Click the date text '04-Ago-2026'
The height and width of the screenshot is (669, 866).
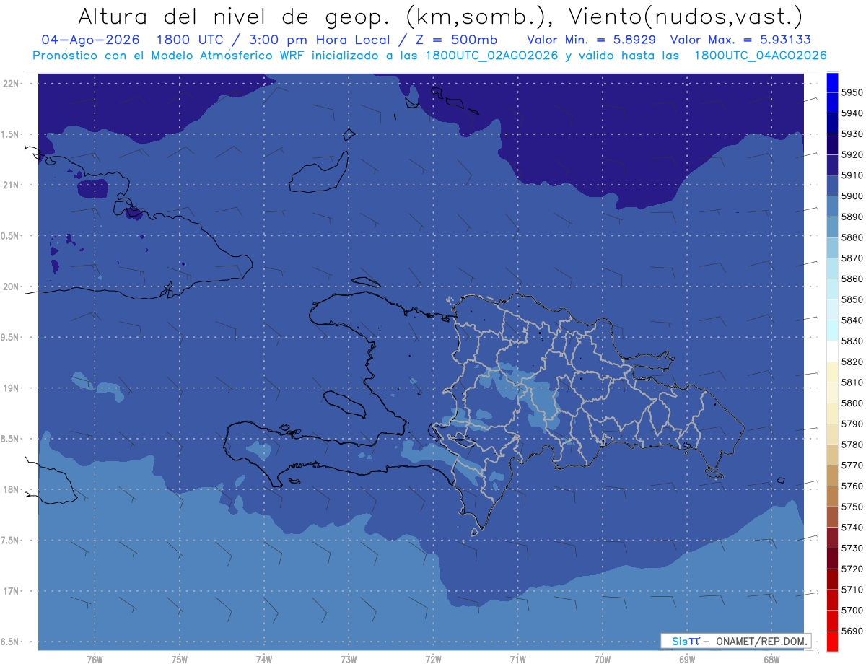90,40
